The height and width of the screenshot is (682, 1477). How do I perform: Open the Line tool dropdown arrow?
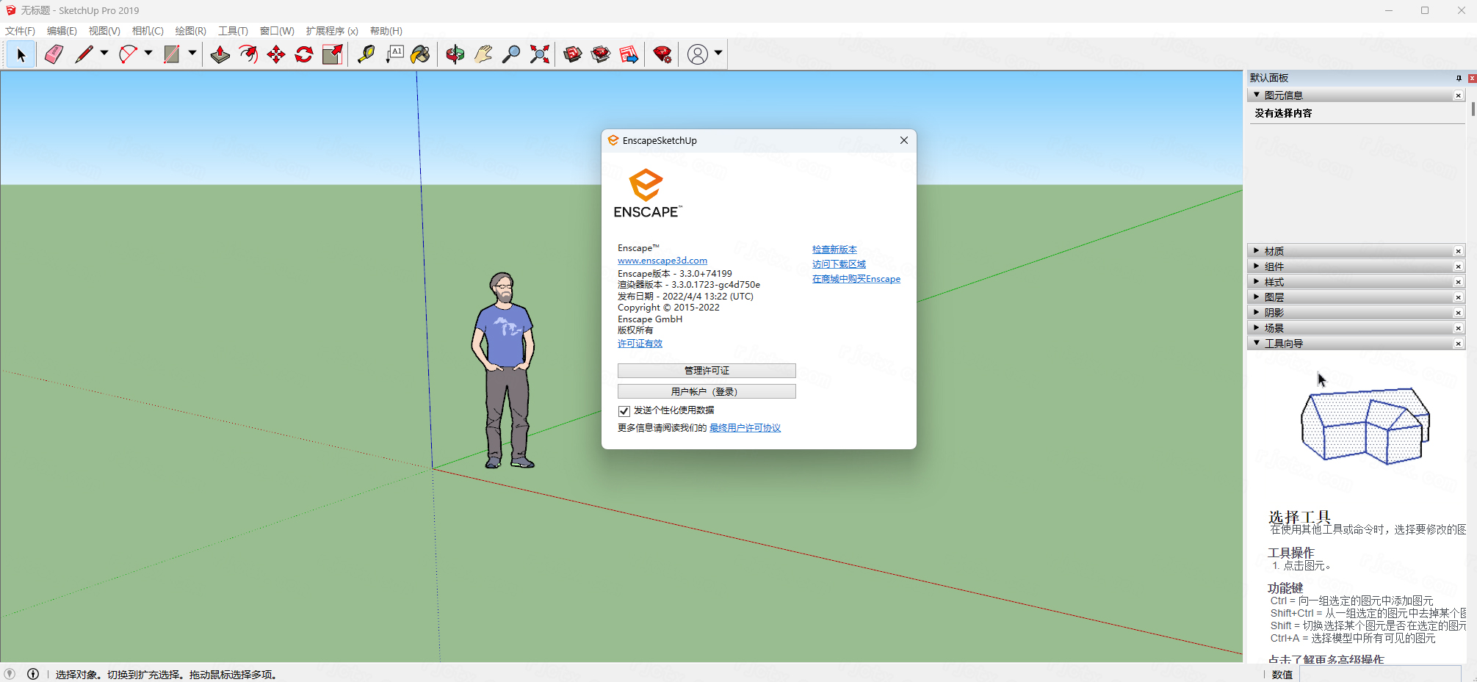point(104,53)
